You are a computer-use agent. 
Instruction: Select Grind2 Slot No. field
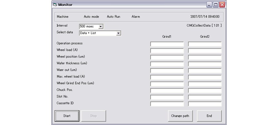coord(205,97)
